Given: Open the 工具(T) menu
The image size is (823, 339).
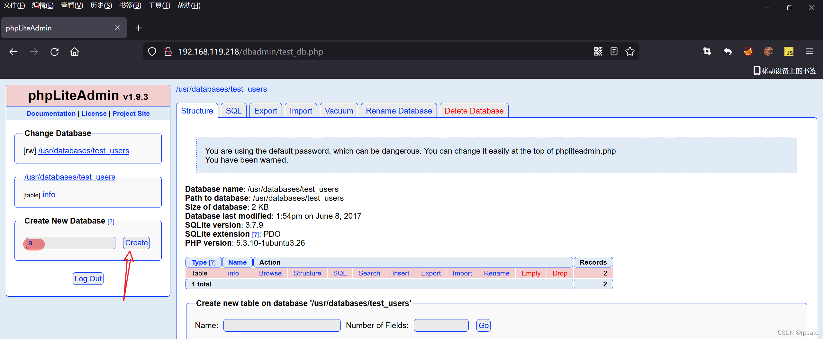Looking at the screenshot, I should (x=159, y=5).
